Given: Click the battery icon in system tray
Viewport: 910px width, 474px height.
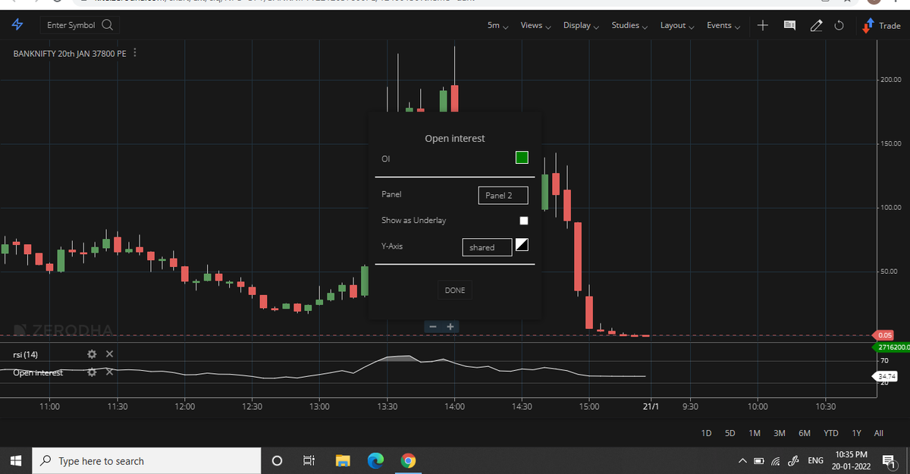Looking at the screenshot, I should point(759,460).
